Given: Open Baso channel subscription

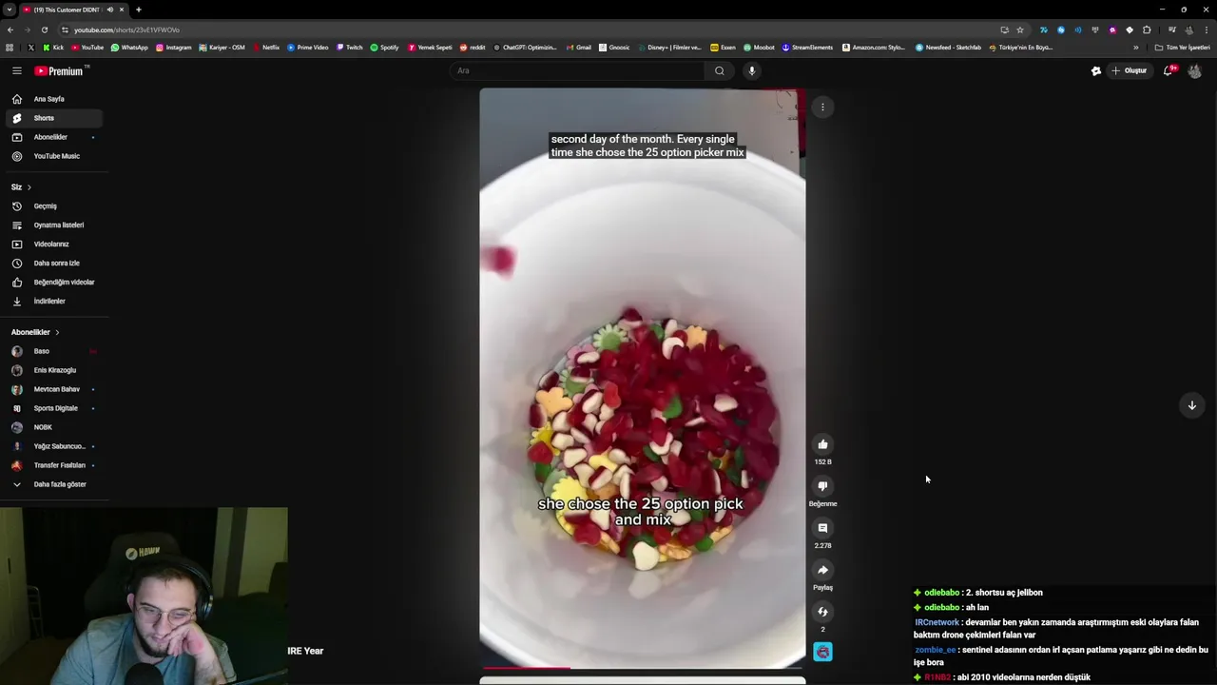Looking at the screenshot, I should pyautogui.click(x=53, y=351).
